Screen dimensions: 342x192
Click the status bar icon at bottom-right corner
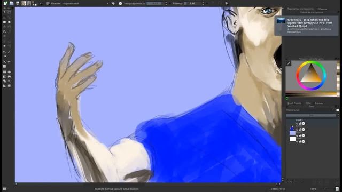pos(337,189)
